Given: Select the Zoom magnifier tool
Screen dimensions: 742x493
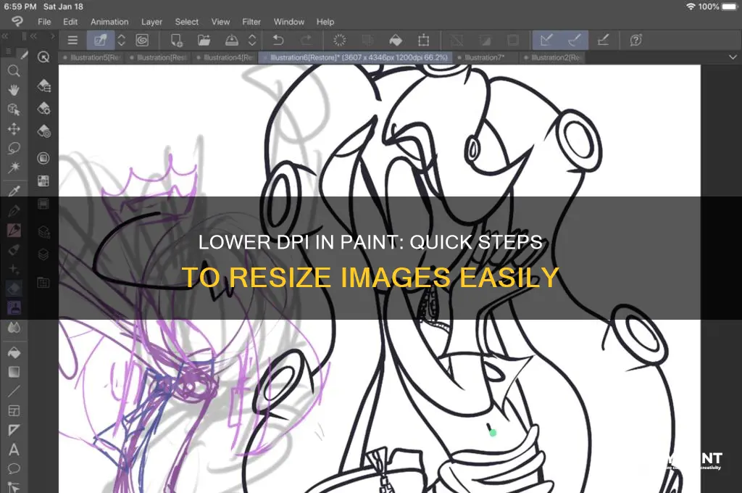Looking at the screenshot, I should (14, 71).
